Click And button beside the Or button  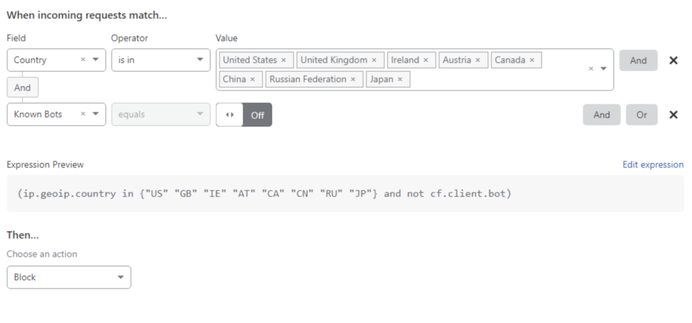tap(601, 114)
